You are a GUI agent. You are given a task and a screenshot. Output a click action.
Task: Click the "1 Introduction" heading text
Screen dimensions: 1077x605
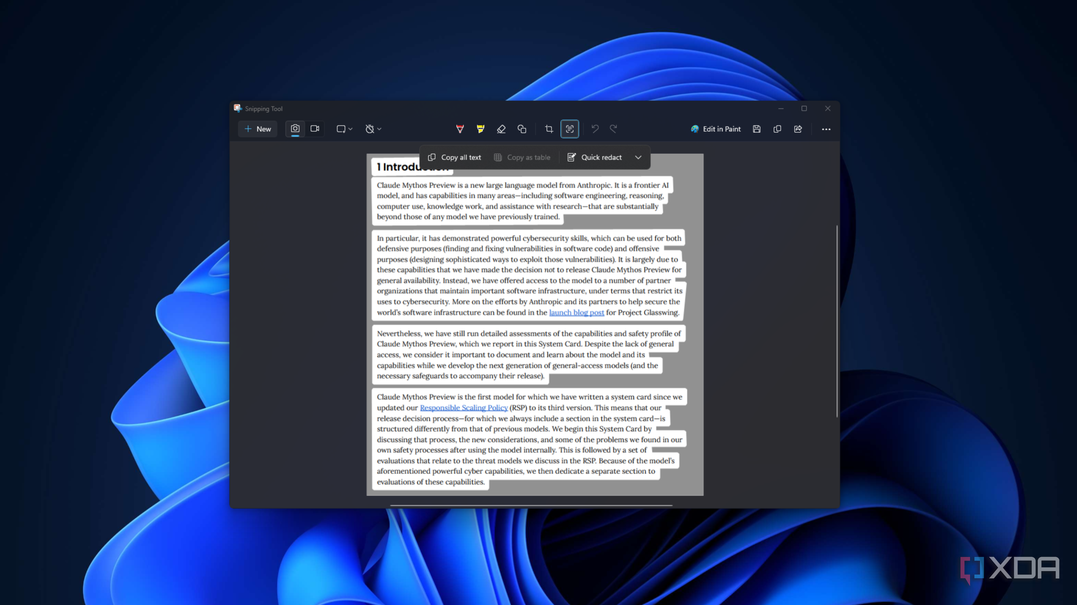[412, 167]
